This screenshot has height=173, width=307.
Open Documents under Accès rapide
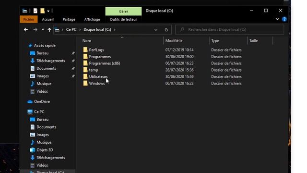click(46, 68)
